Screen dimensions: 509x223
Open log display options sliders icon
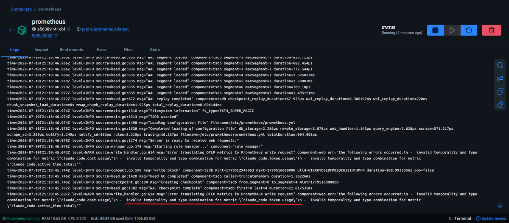pyautogui.click(x=500, y=78)
